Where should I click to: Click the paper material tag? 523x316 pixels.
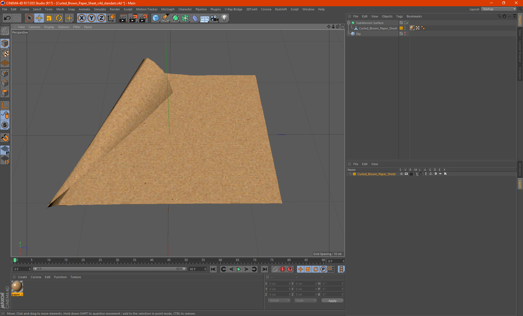pos(412,28)
